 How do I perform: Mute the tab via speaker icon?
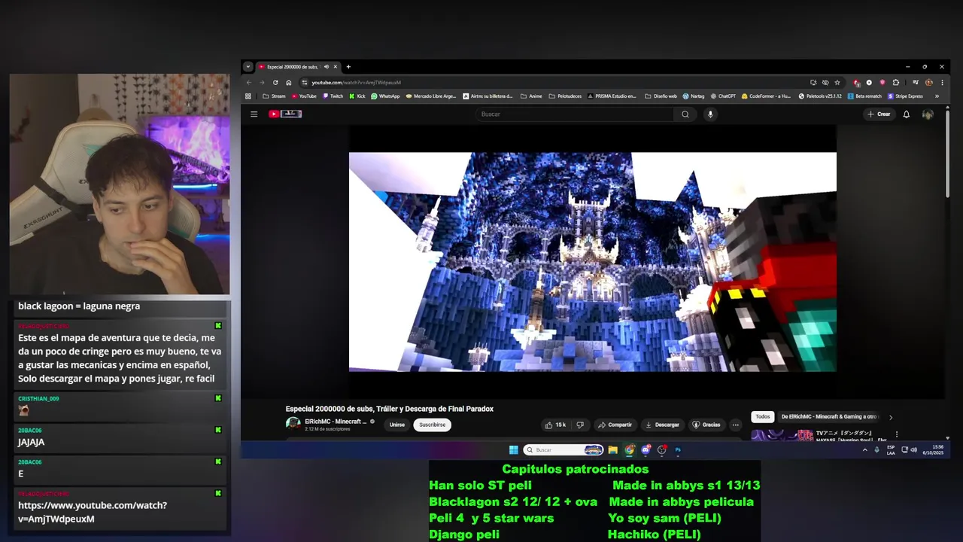[x=326, y=67]
